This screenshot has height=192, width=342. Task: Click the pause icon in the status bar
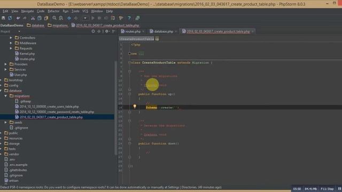(340, 189)
